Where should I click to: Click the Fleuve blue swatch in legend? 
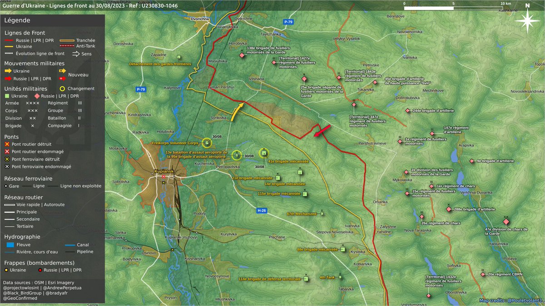pos(11,245)
